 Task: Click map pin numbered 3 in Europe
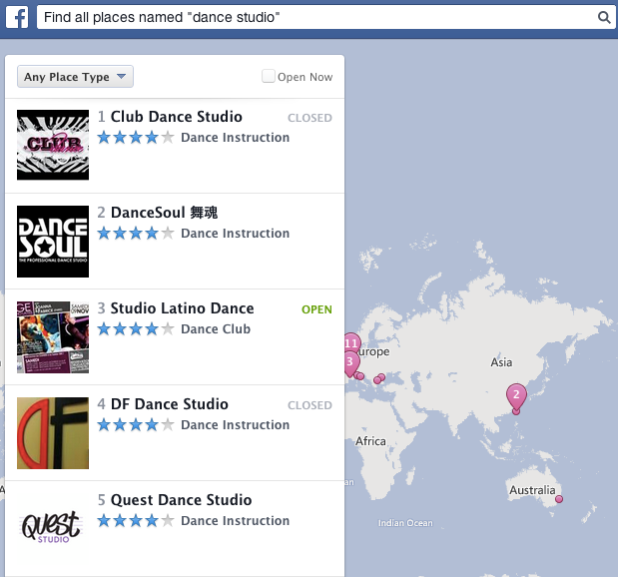350,361
